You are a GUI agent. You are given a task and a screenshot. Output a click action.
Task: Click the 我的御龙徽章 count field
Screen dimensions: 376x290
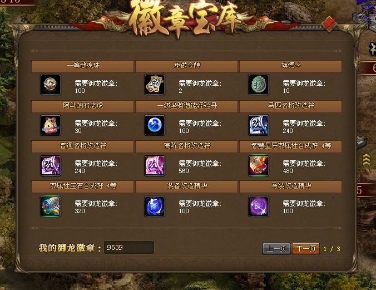pos(129,248)
